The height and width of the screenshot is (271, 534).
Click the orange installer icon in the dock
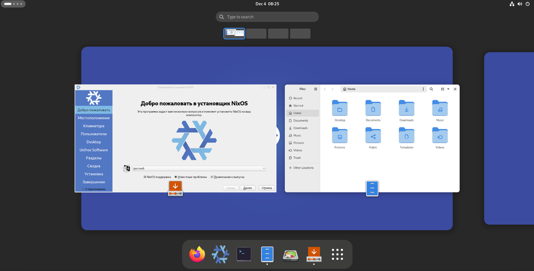314,254
